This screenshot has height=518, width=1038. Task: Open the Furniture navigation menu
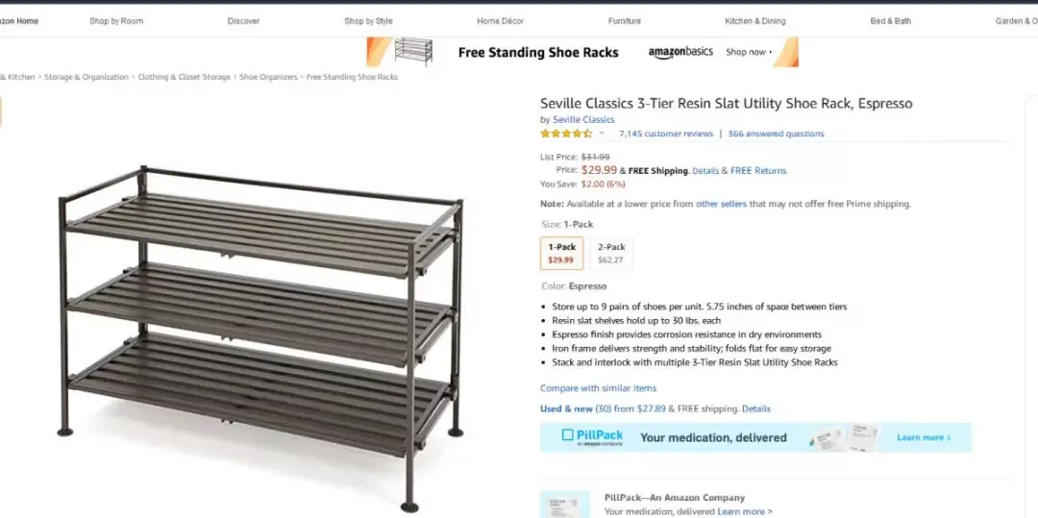[x=625, y=21]
